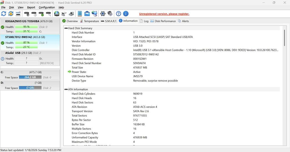Screen dimensions: 290x152
Task: Click the Refresh toolbar icon
Action: pos(3,14)
